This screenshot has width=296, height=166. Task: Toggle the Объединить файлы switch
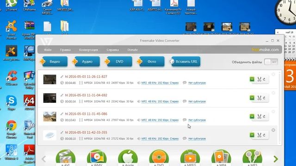coord(271,62)
